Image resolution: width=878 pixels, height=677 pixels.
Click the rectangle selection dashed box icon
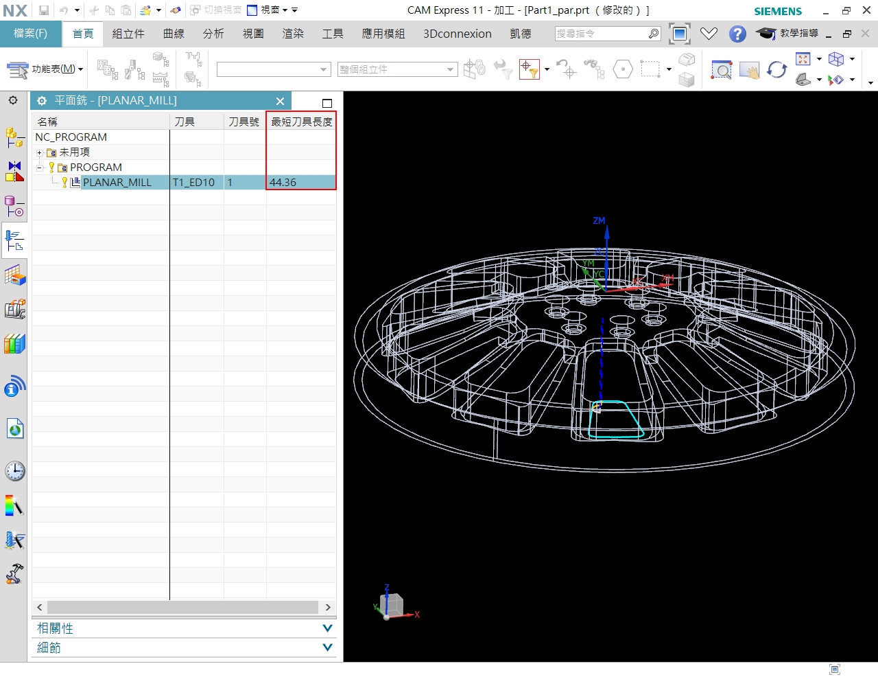click(650, 69)
